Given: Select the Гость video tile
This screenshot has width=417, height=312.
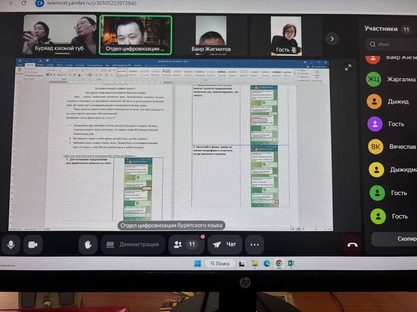Looking at the screenshot, I should [286, 36].
